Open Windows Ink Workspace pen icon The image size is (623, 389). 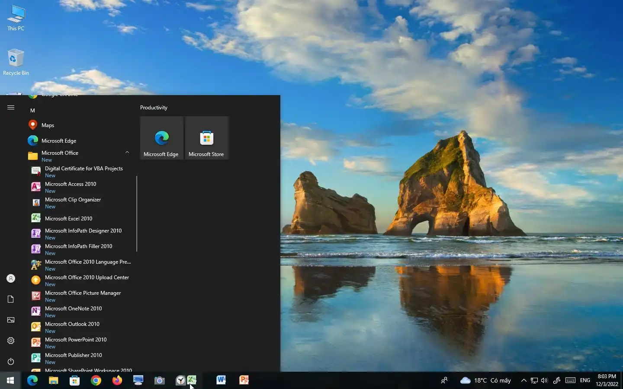tap(557, 380)
